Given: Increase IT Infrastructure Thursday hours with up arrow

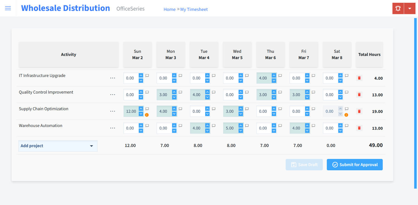Looking at the screenshot, I should coord(274,76).
